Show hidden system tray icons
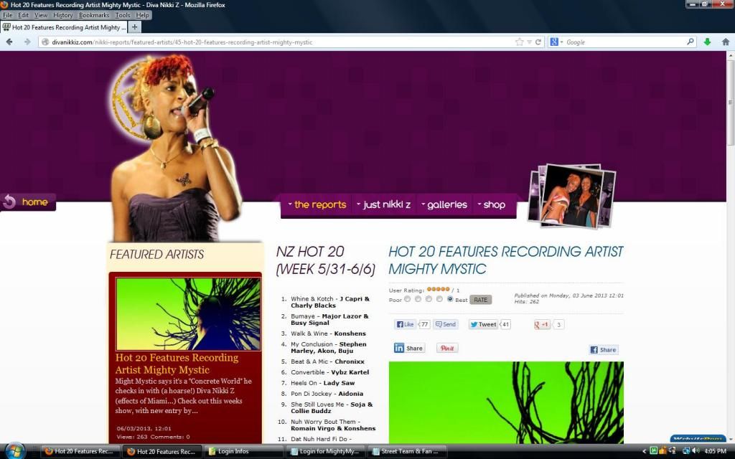735x459 pixels. 644,451
